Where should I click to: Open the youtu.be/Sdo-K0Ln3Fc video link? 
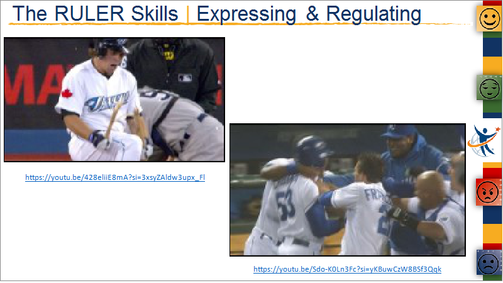point(347,269)
